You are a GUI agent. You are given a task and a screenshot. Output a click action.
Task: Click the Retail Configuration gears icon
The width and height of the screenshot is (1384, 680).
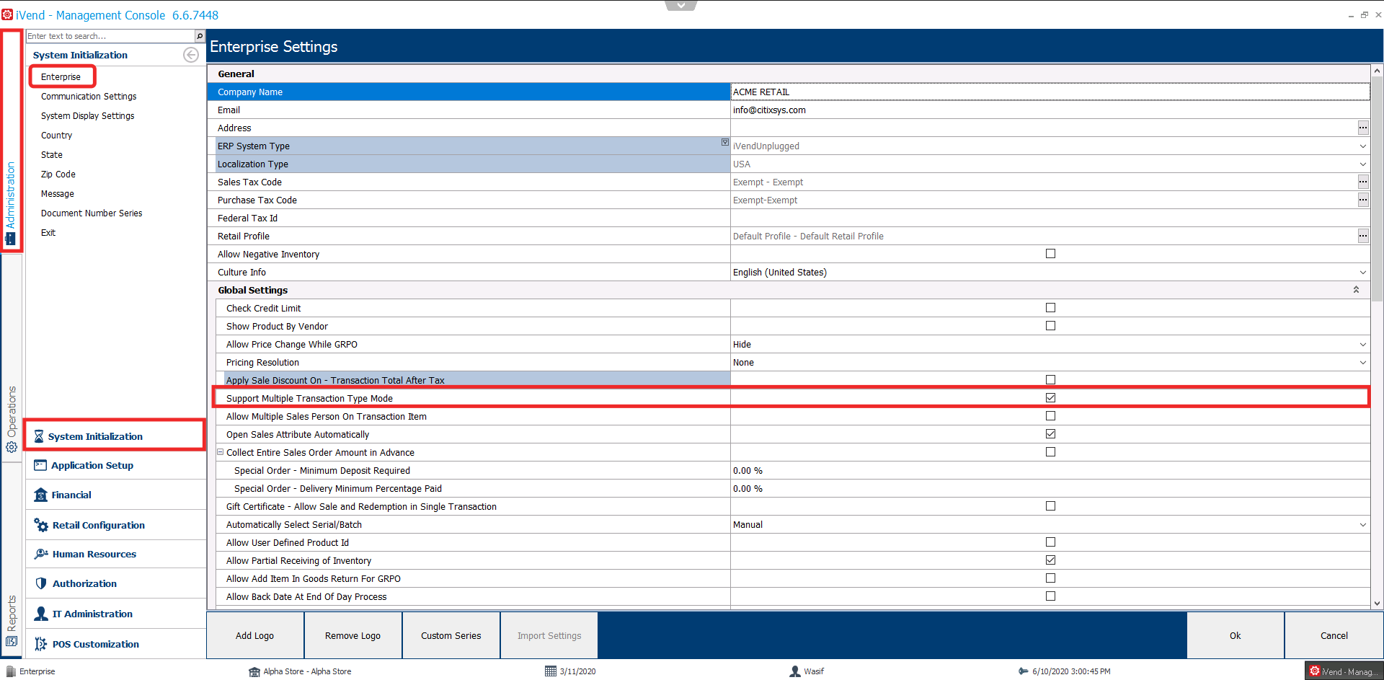tap(41, 525)
